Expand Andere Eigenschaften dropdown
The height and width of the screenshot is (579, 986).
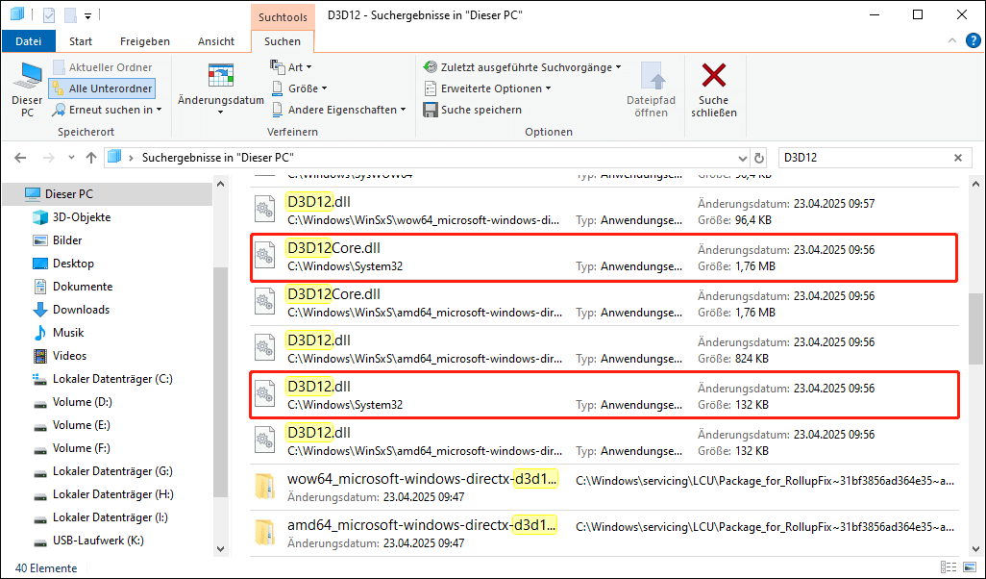[x=339, y=110]
